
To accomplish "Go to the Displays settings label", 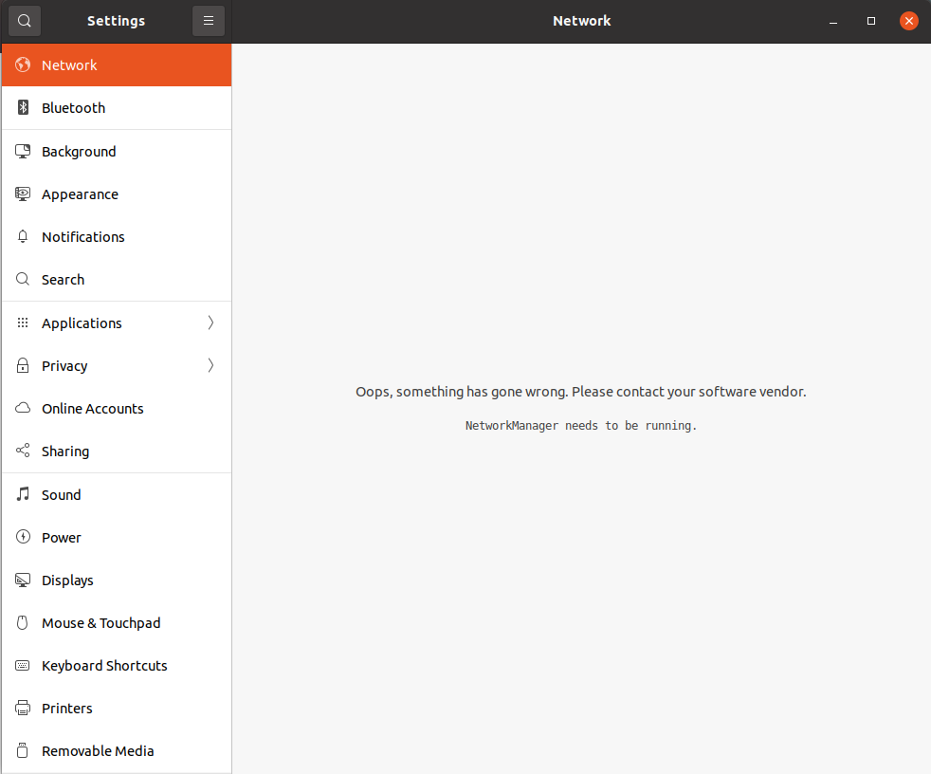I will pos(67,580).
